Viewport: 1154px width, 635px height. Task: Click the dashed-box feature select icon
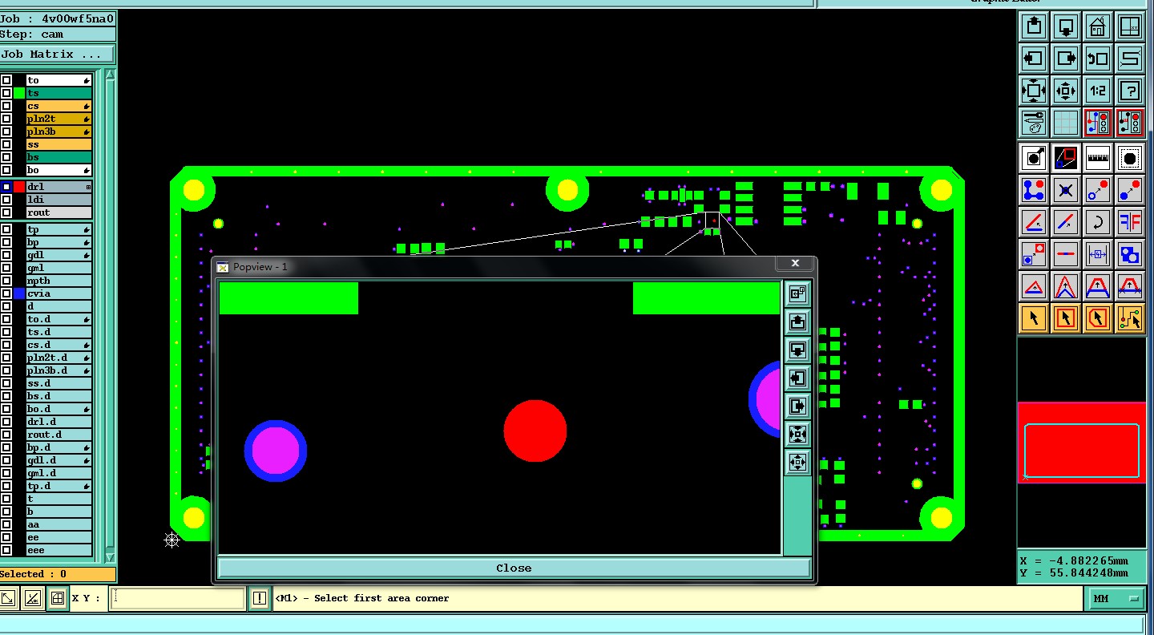pyautogui.click(x=1130, y=158)
